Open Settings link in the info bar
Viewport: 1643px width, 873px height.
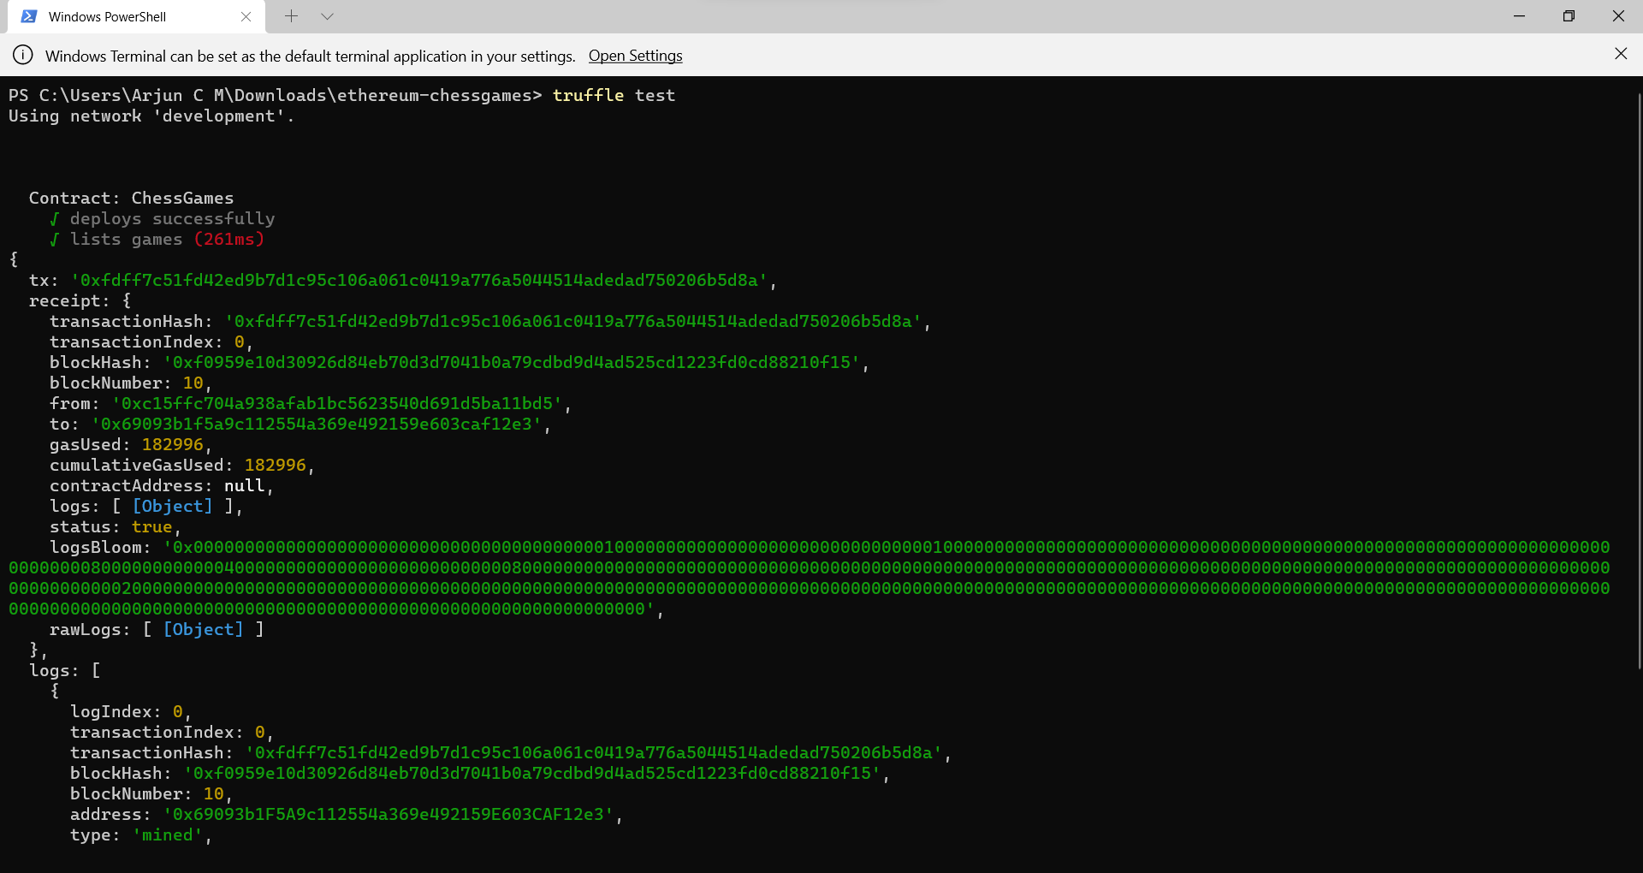click(635, 56)
